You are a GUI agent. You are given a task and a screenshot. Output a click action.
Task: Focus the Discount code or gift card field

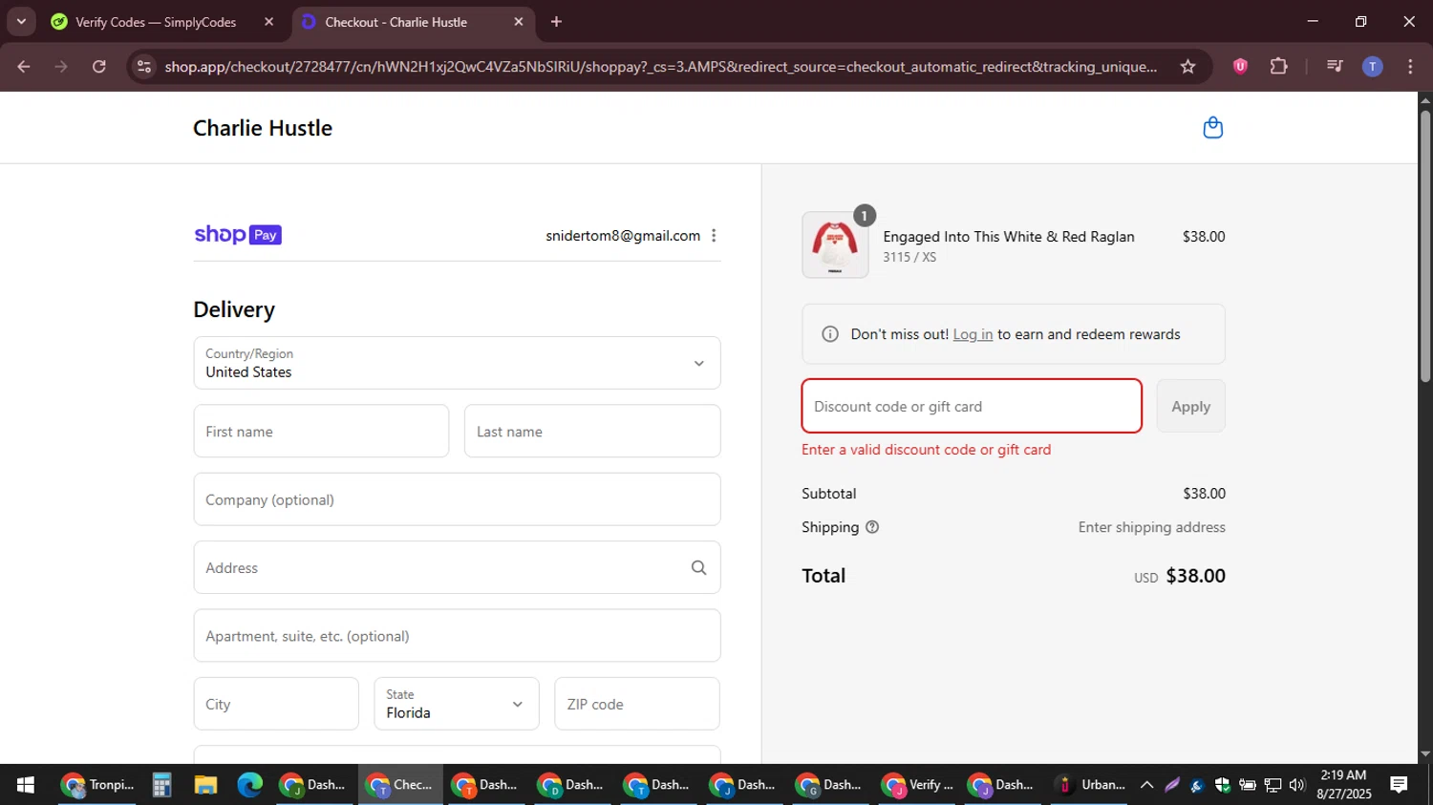click(972, 406)
